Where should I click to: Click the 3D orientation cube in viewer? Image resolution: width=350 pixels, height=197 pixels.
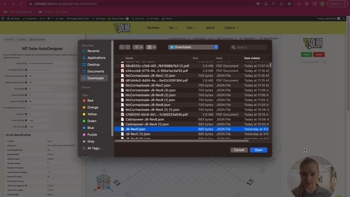pyautogui.click(x=103, y=182)
